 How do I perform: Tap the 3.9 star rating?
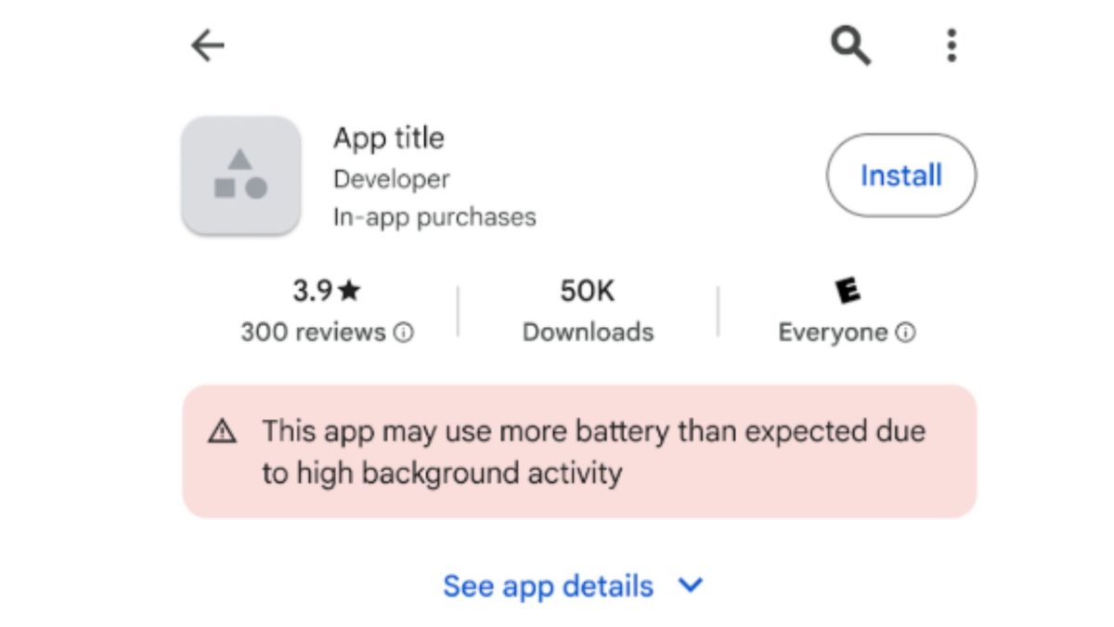(x=313, y=292)
